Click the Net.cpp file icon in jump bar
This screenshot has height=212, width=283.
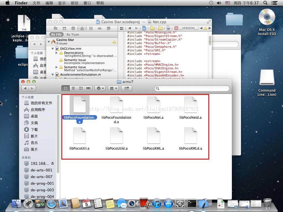point(168,28)
